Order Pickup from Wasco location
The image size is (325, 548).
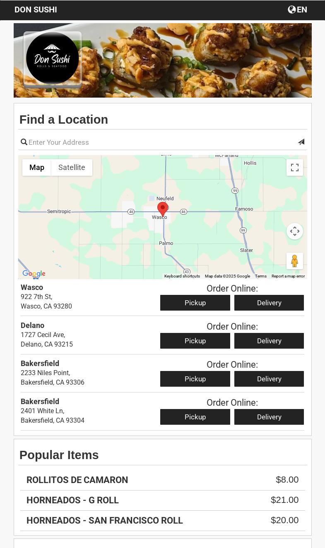pos(195,303)
